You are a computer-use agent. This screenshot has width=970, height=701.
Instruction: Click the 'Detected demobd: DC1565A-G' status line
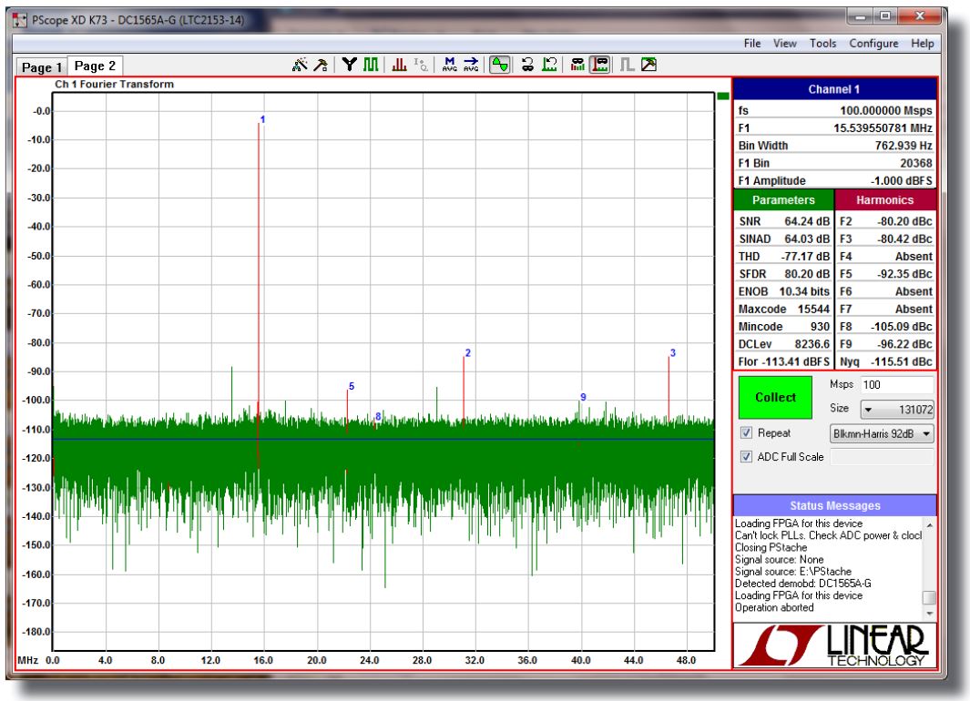(x=803, y=584)
